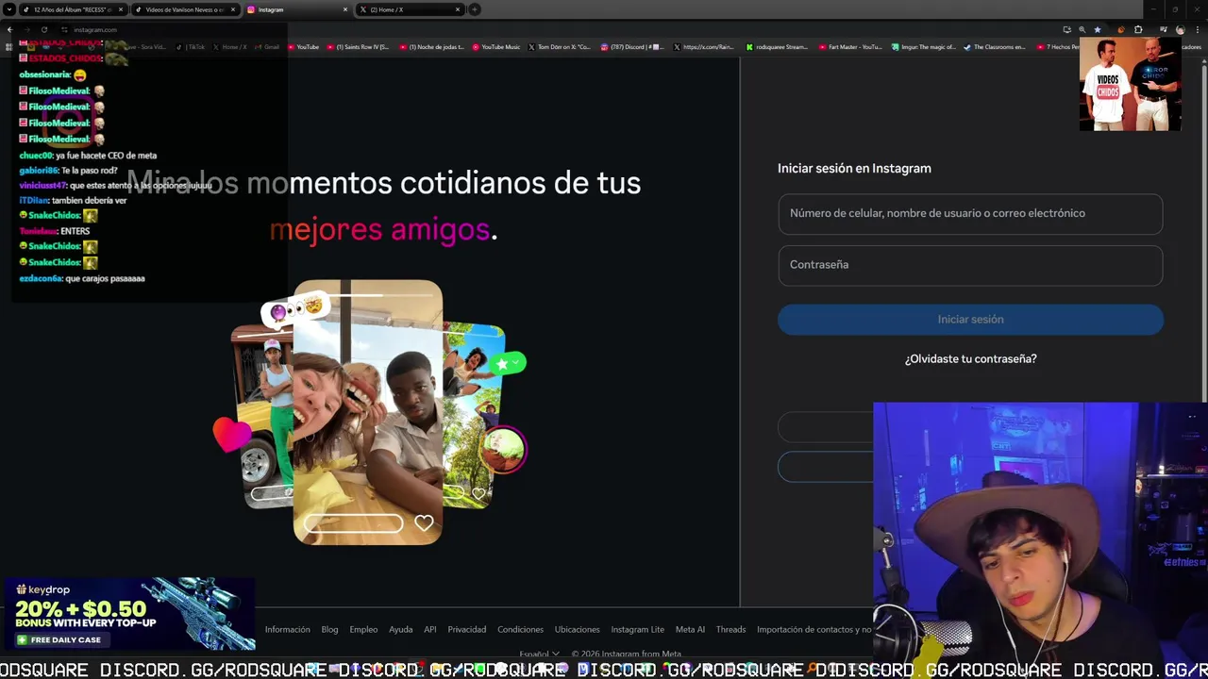Open the 'Imgur: The magic of' bookmark

(923, 46)
